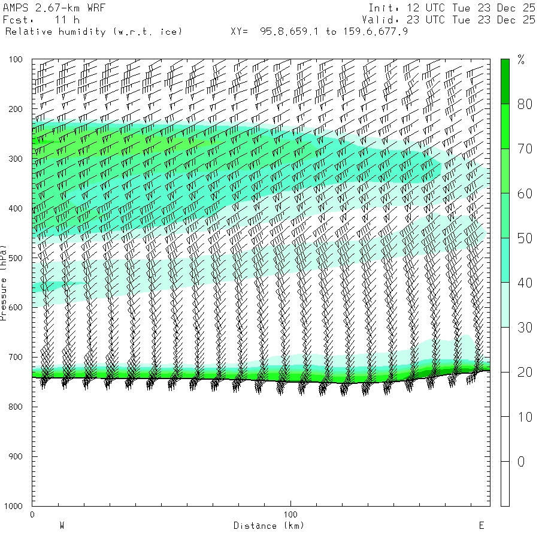Click the '0' distance axis label
This screenshot has width=539, height=539.
point(32,514)
